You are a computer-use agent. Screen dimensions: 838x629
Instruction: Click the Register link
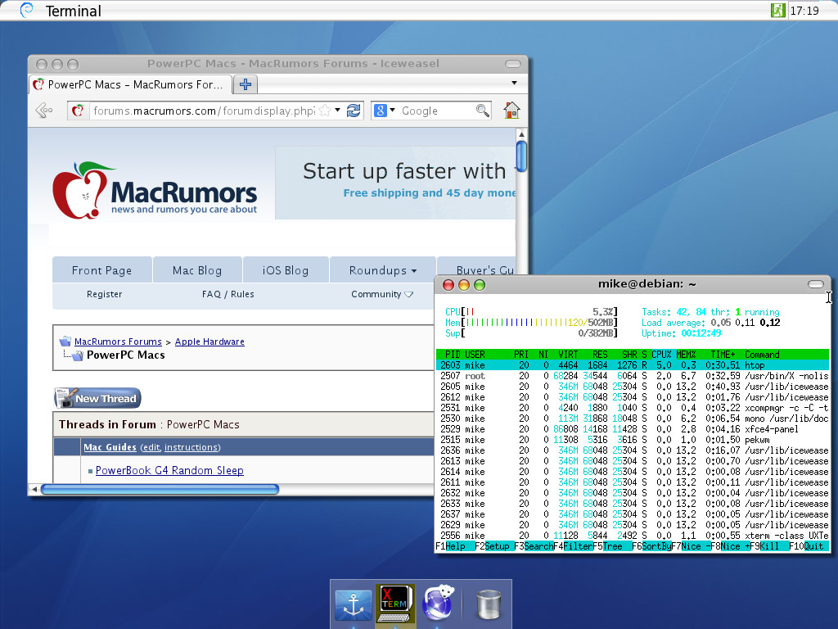pos(104,294)
